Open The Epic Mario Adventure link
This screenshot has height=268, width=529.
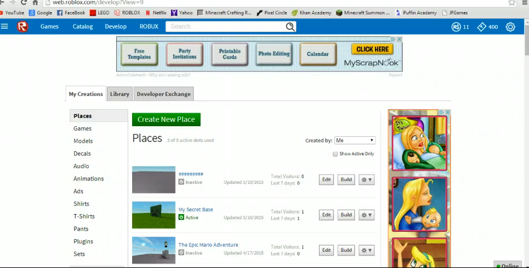tap(208, 245)
